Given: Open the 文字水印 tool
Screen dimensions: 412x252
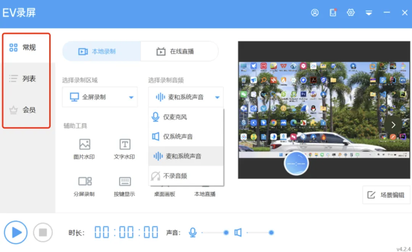Looking at the screenshot, I should pyautogui.click(x=124, y=149).
